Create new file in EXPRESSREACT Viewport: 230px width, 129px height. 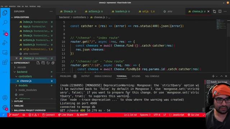38,63
